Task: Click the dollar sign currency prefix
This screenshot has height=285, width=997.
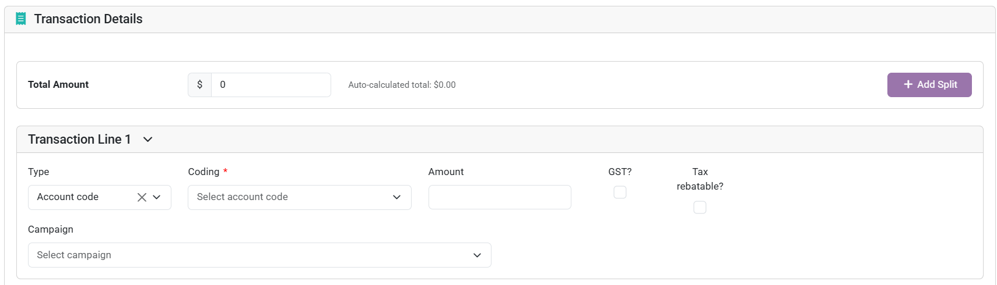Action: pyautogui.click(x=199, y=85)
